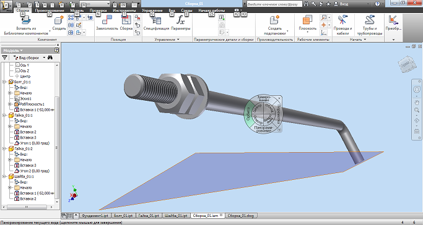
Task: Open the Управление ribbon tab
Action: coord(152,11)
